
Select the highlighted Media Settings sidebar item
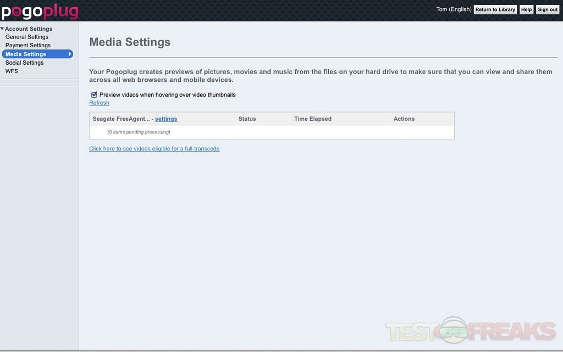26,54
